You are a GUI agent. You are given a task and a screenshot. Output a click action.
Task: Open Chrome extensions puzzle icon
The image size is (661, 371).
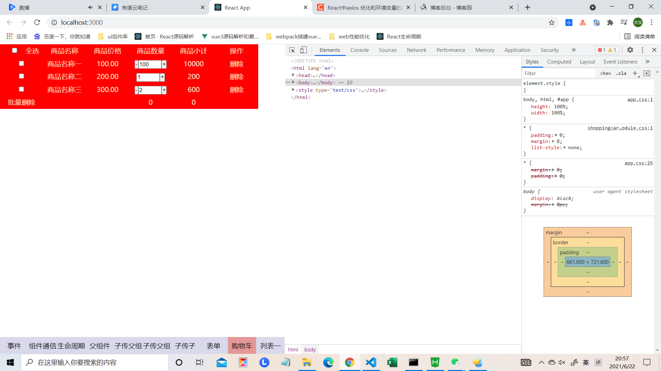coord(610,23)
